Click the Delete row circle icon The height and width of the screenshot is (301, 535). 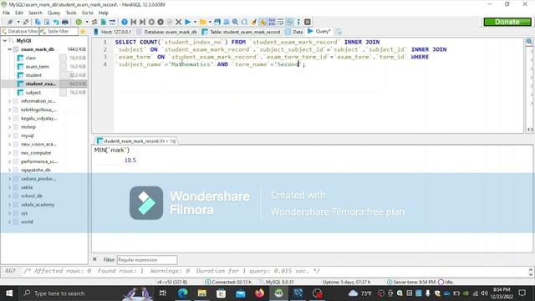coord(160,22)
